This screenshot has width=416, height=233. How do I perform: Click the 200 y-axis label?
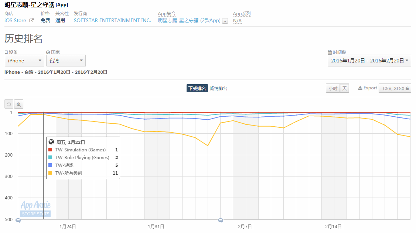[9, 155]
